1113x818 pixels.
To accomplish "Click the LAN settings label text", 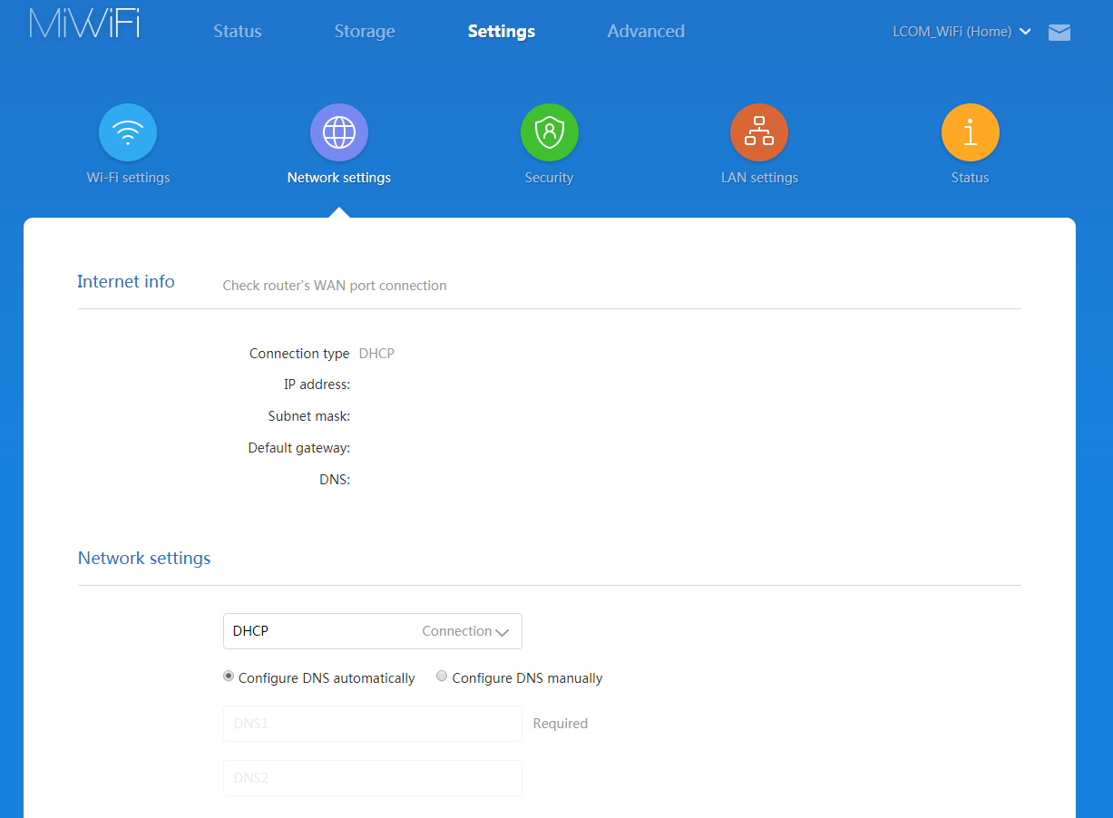I will pos(759,178).
